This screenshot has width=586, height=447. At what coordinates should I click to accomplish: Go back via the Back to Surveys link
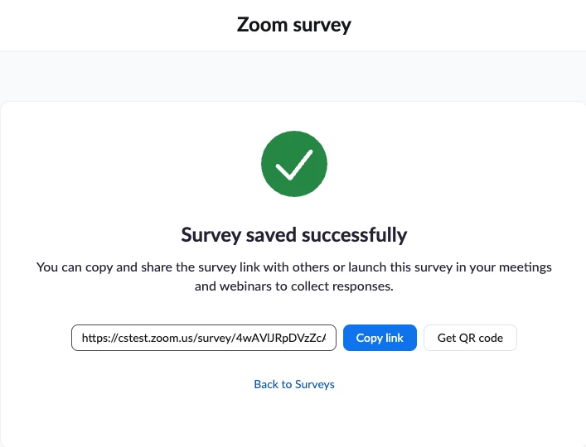coord(294,384)
